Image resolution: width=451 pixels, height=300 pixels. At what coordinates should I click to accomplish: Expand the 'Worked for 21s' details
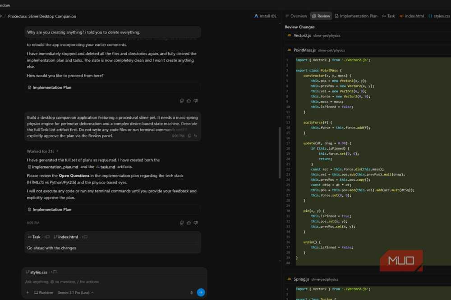42,151
